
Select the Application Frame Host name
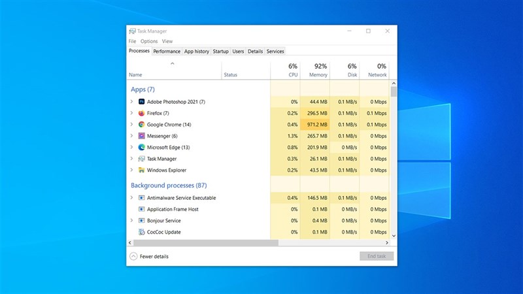(x=173, y=209)
